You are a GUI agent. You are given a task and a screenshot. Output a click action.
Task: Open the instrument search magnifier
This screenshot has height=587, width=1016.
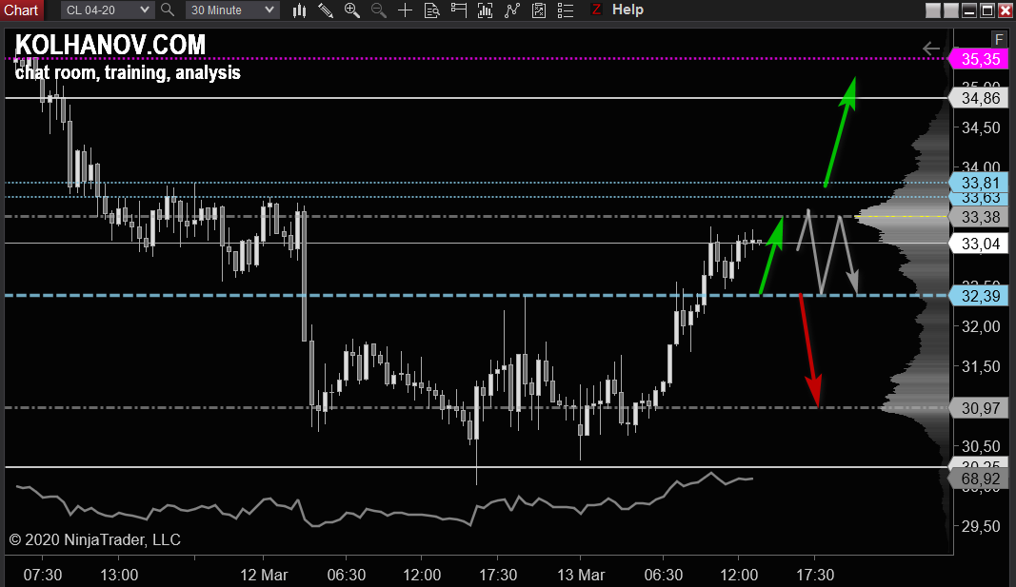(x=168, y=10)
